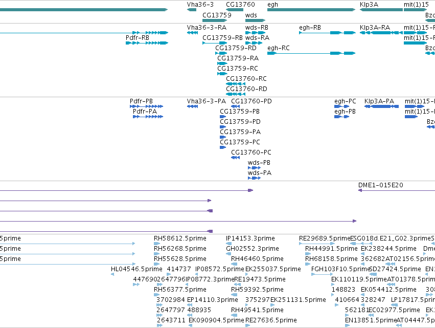Click the HL04546.5prime EST feature
The height and width of the screenshot is (328, 435).
(112, 274)
